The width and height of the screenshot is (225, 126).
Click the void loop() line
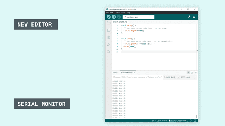click(128, 39)
